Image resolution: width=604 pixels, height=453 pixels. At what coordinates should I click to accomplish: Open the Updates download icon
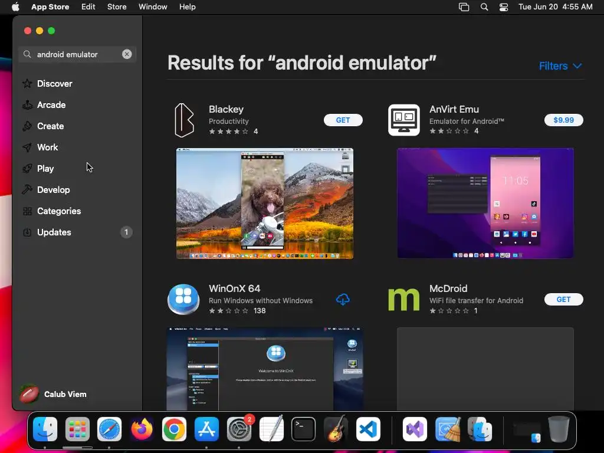click(x=27, y=232)
